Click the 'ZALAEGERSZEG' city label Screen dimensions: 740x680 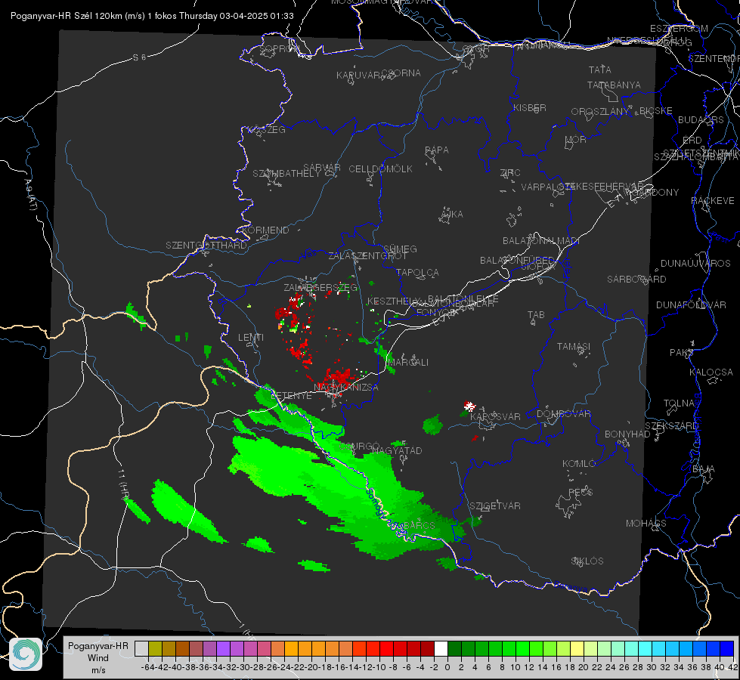click(x=320, y=287)
